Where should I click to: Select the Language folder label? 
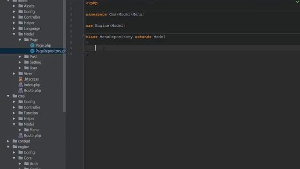pyautogui.click(x=32, y=29)
